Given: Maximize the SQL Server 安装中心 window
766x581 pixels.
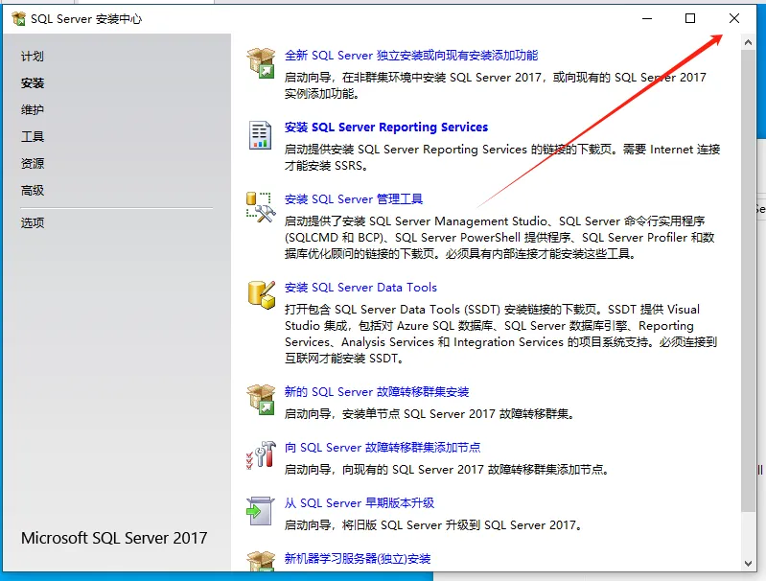Looking at the screenshot, I should 690,18.
